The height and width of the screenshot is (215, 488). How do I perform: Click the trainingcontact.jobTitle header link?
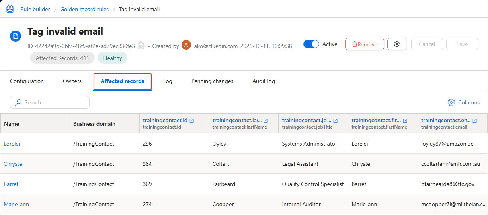(x=307, y=120)
